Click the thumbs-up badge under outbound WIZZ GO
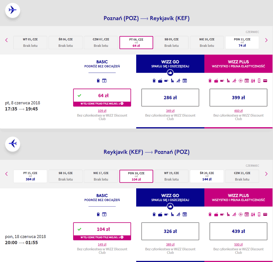Screen dimensions: 273x262 click(x=170, y=73)
